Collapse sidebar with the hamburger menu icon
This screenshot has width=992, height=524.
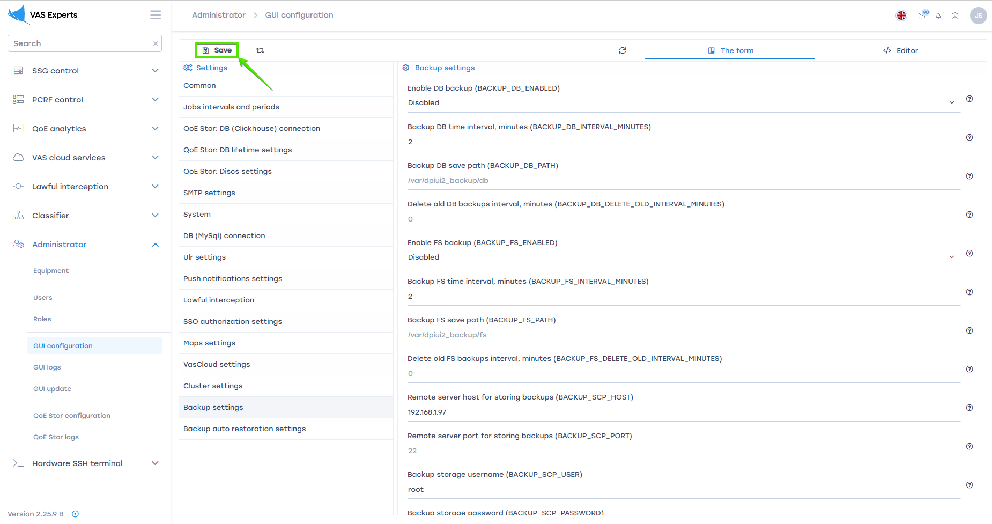156,15
